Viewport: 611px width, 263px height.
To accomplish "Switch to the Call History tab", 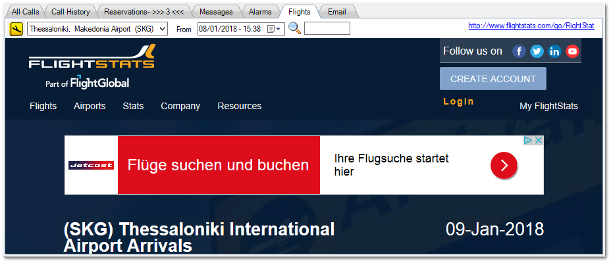I will coord(70,12).
